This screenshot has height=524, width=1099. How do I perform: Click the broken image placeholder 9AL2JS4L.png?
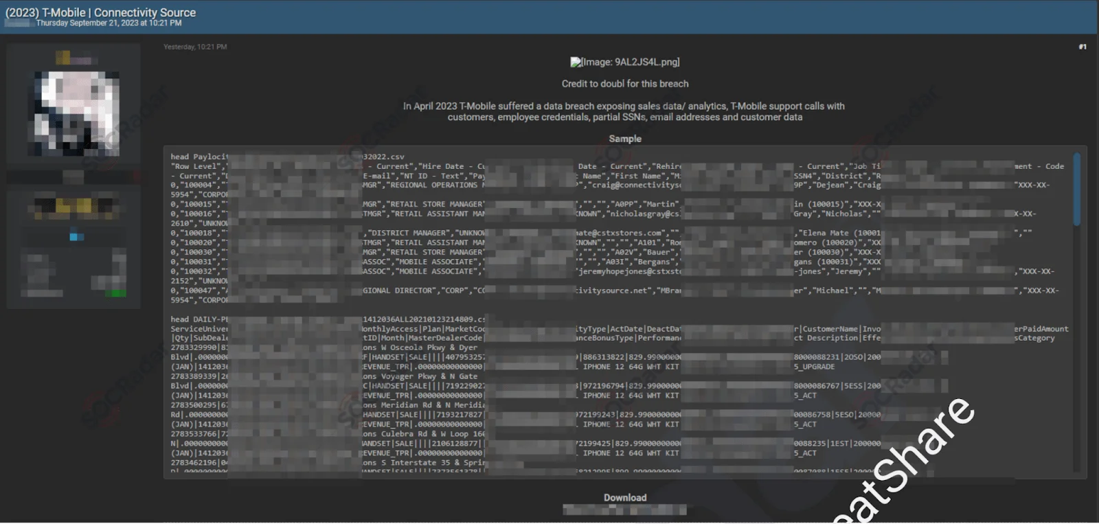coord(625,62)
